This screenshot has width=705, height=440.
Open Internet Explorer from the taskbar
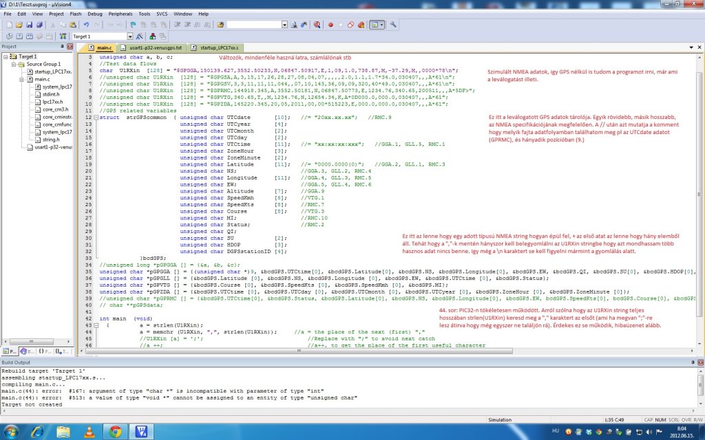point(38,432)
